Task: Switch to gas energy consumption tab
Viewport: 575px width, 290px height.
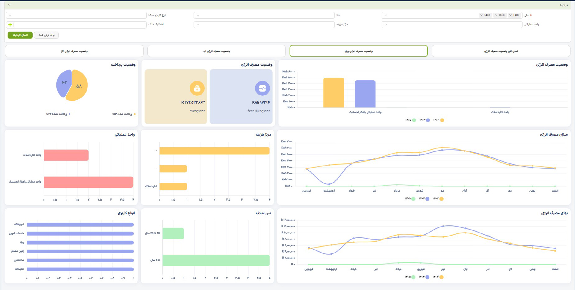Action: tap(74, 51)
